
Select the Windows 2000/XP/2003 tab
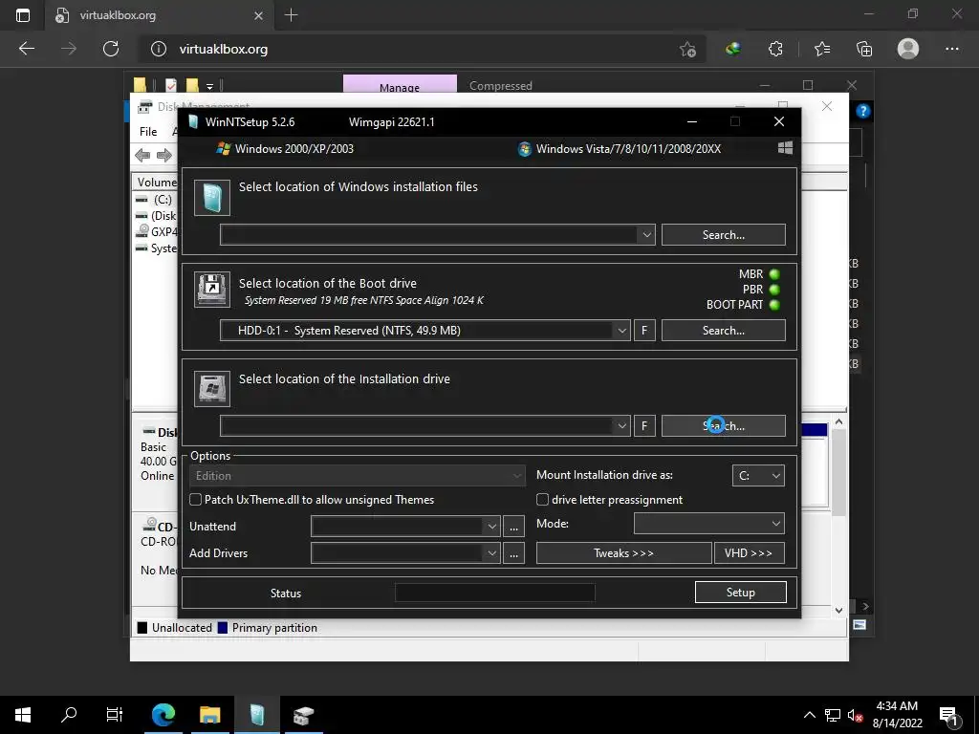[x=285, y=148]
